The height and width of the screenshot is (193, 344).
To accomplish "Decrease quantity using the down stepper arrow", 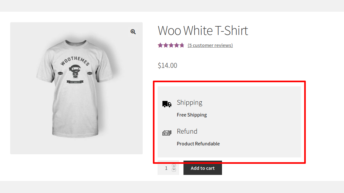I will (x=174, y=170).
